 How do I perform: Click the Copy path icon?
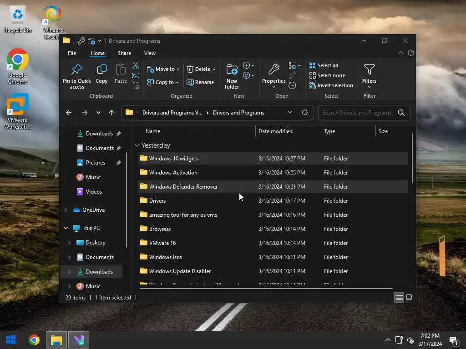point(136,75)
